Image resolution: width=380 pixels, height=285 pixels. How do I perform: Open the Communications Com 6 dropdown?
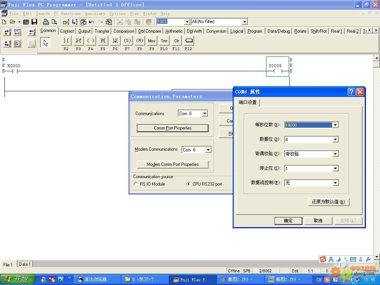(205, 114)
